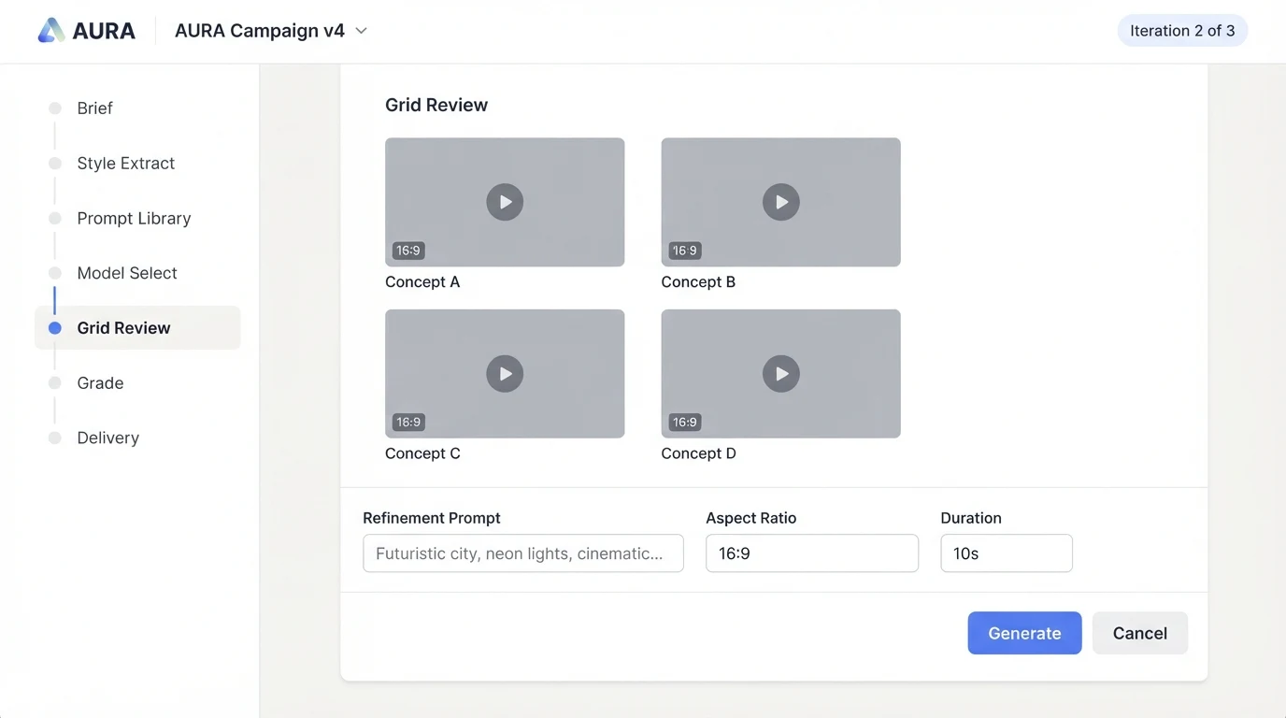Viewport: 1286px width, 718px height.
Task: Click the AURA brand name text
Action: pos(104,31)
